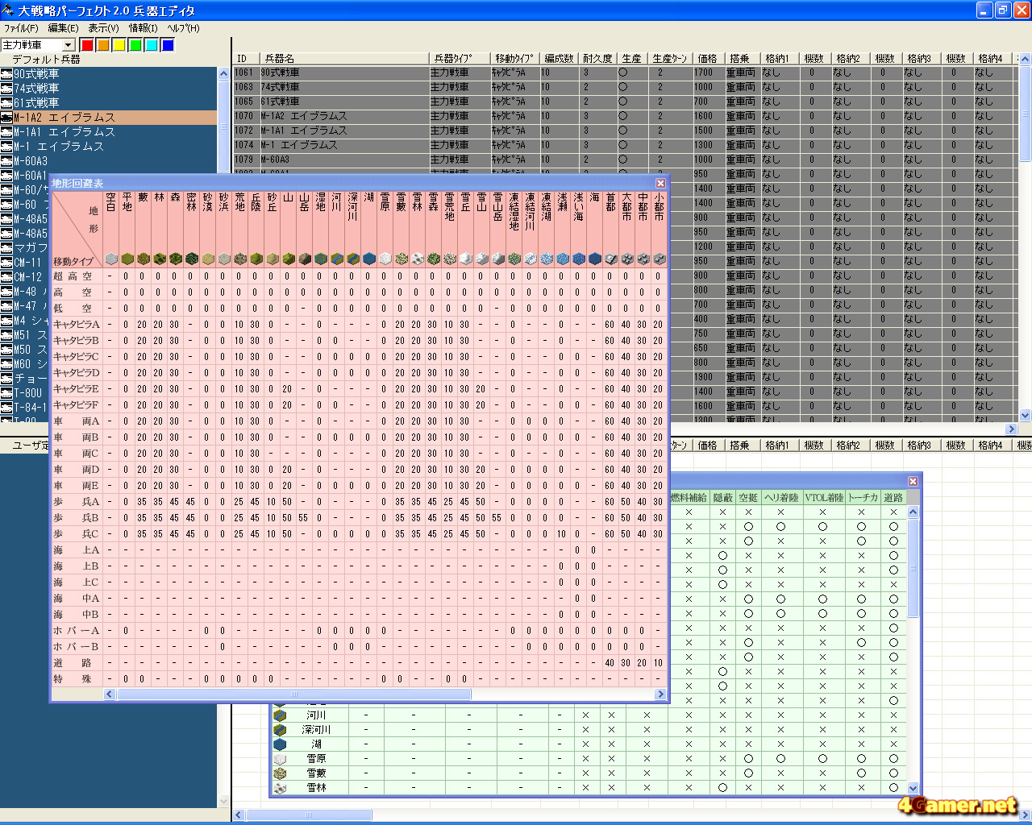
Task: Click the 湖 lake terrain tile icon
Action: click(x=368, y=259)
